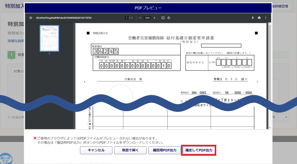Click the 150% zoom level field
This screenshot has width=297, height=164.
coord(147,18)
